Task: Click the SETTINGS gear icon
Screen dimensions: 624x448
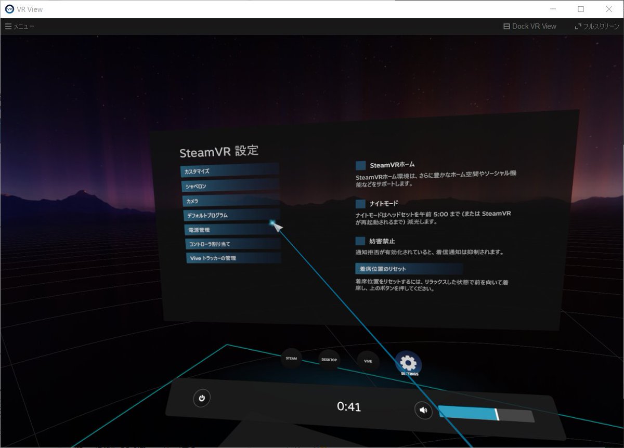Action: click(x=409, y=364)
